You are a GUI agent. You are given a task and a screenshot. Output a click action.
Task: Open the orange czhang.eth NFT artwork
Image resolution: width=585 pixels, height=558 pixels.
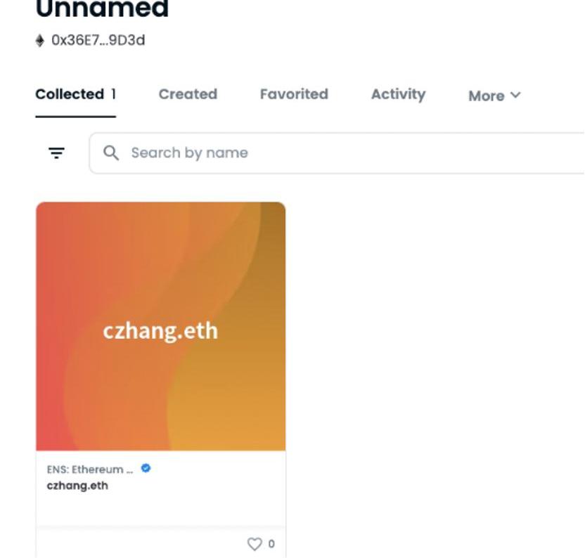click(x=161, y=327)
